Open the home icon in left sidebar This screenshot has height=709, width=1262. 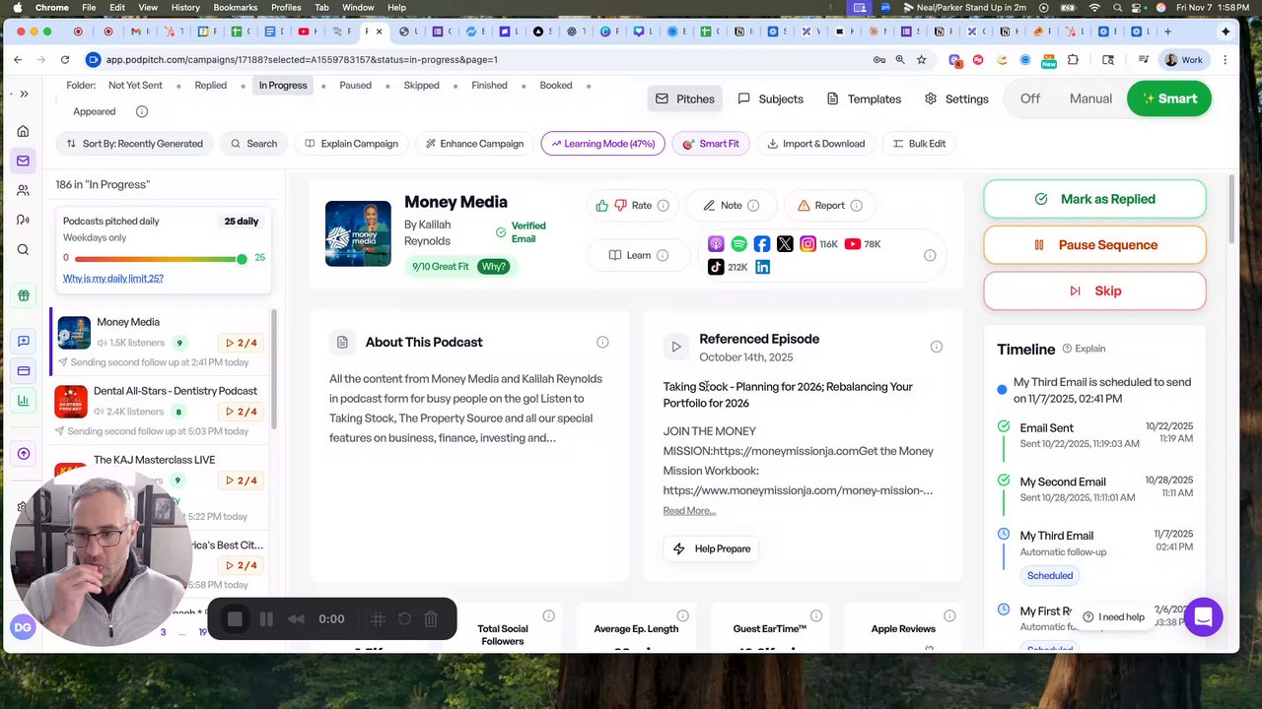[23, 131]
